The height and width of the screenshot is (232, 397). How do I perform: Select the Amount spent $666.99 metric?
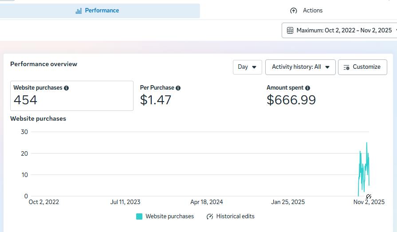291,95
